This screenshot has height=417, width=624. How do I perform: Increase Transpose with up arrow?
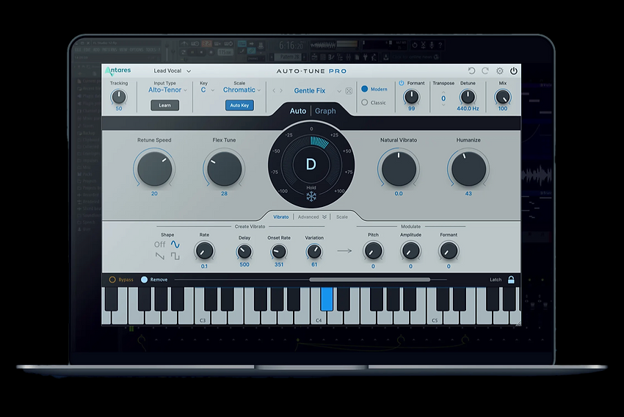coord(443,92)
